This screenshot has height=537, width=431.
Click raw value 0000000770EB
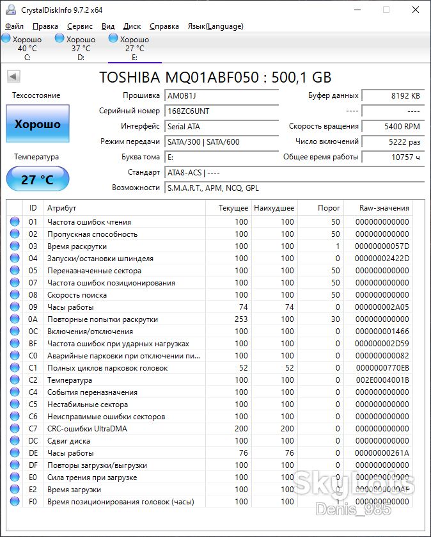(x=382, y=368)
